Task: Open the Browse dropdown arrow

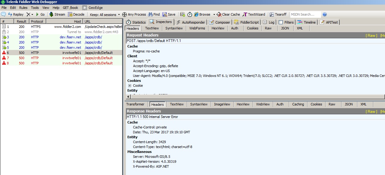Action: [x=214, y=14]
